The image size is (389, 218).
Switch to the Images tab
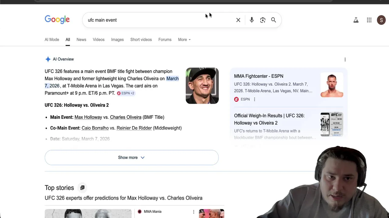[x=117, y=40]
